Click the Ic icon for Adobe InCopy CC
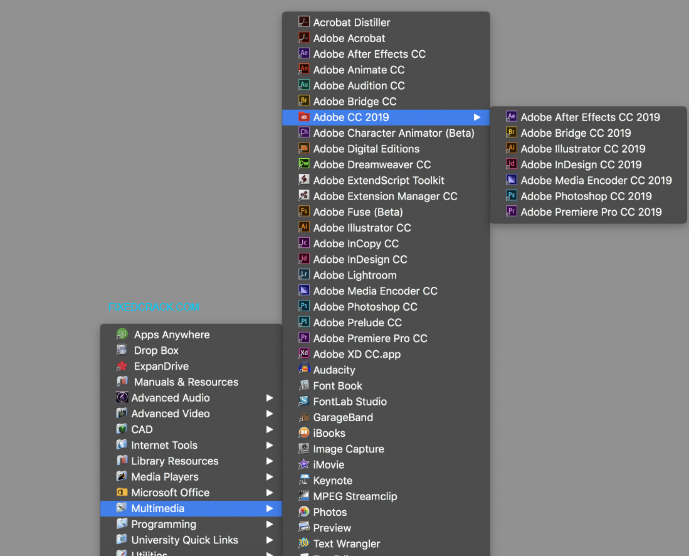Image resolution: width=689 pixels, height=556 pixels. coord(303,243)
